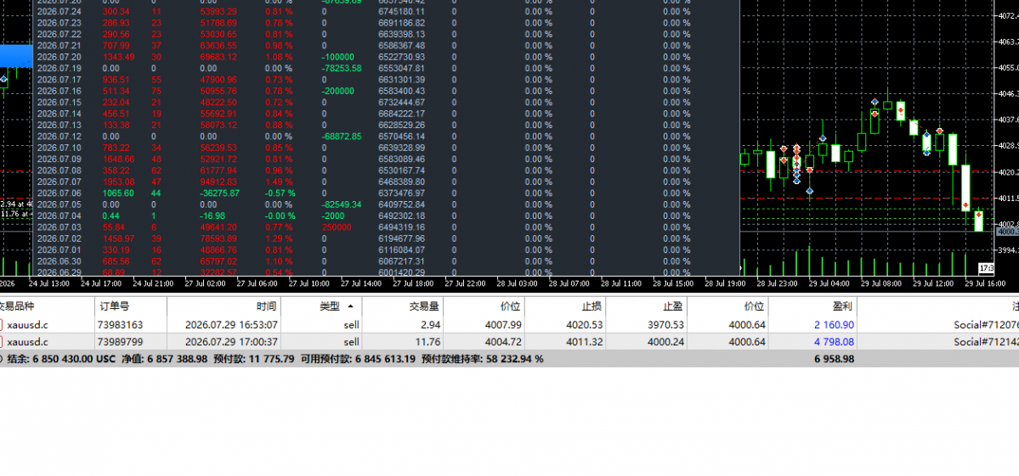The image size is (1019, 476).
Task: Click the balance value 6373476.97
Action: click(x=402, y=193)
